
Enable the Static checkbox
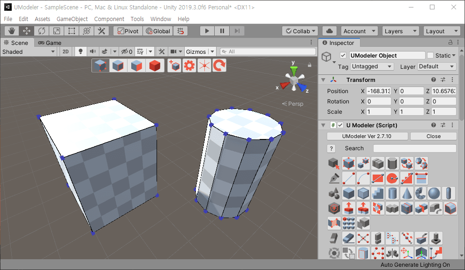430,55
